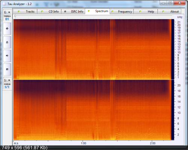Click the stop square button
Image resolution: width=188 pixels, height=150 pixels.
click(7, 69)
